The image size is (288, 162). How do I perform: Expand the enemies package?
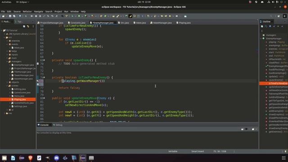point(7,41)
